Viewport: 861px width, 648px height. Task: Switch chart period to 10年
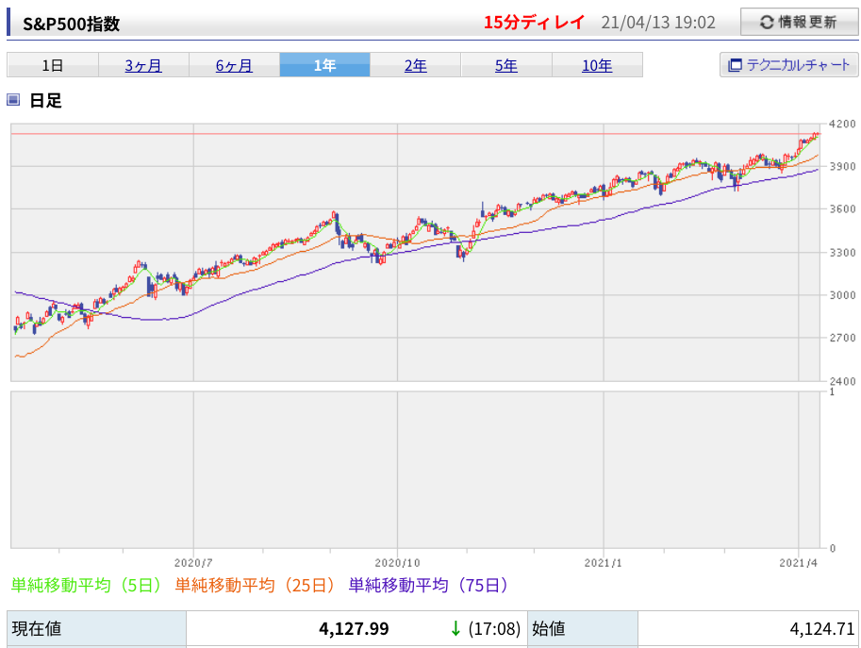tap(597, 65)
